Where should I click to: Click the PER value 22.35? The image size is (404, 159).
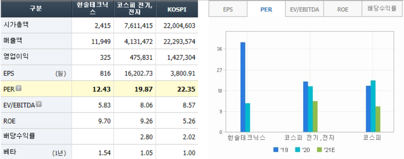(186, 89)
